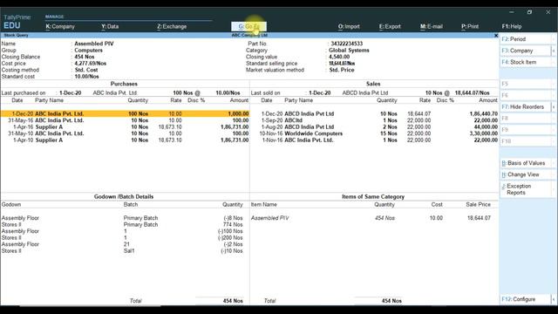
Task: Click Assembly Floor Primary Batch row
Action: [x=122, y=218]
